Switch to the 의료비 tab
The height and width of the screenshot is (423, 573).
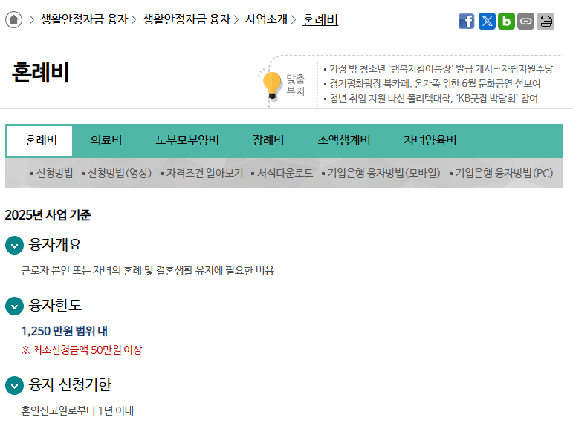click(x=106, y=141)
